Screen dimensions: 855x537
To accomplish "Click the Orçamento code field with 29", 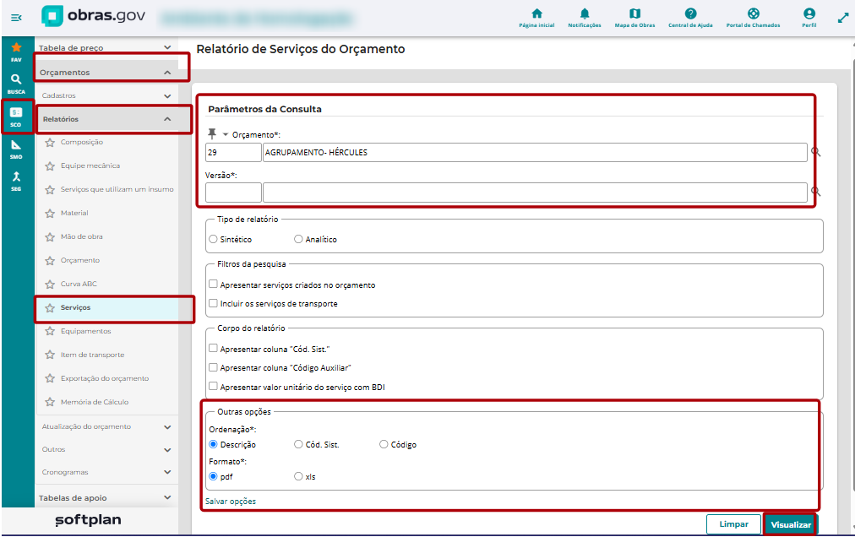I will (233, 152).
